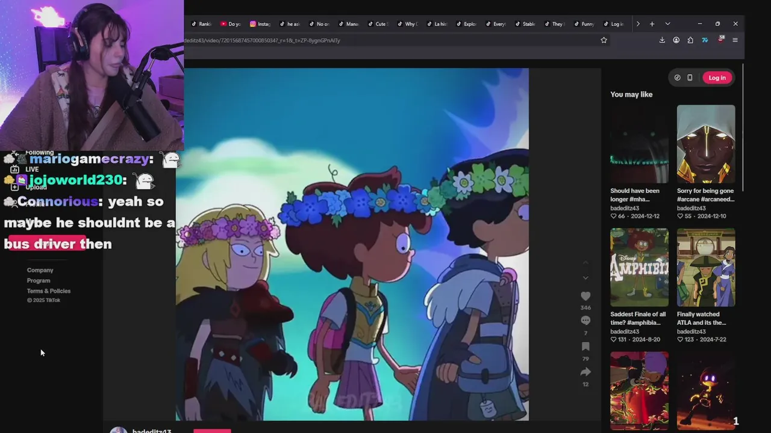Image resolution: width=771 pixels, height=433 pixels.
Task: Bookmark this page with the star icon
Action: (x=604, y=40)
